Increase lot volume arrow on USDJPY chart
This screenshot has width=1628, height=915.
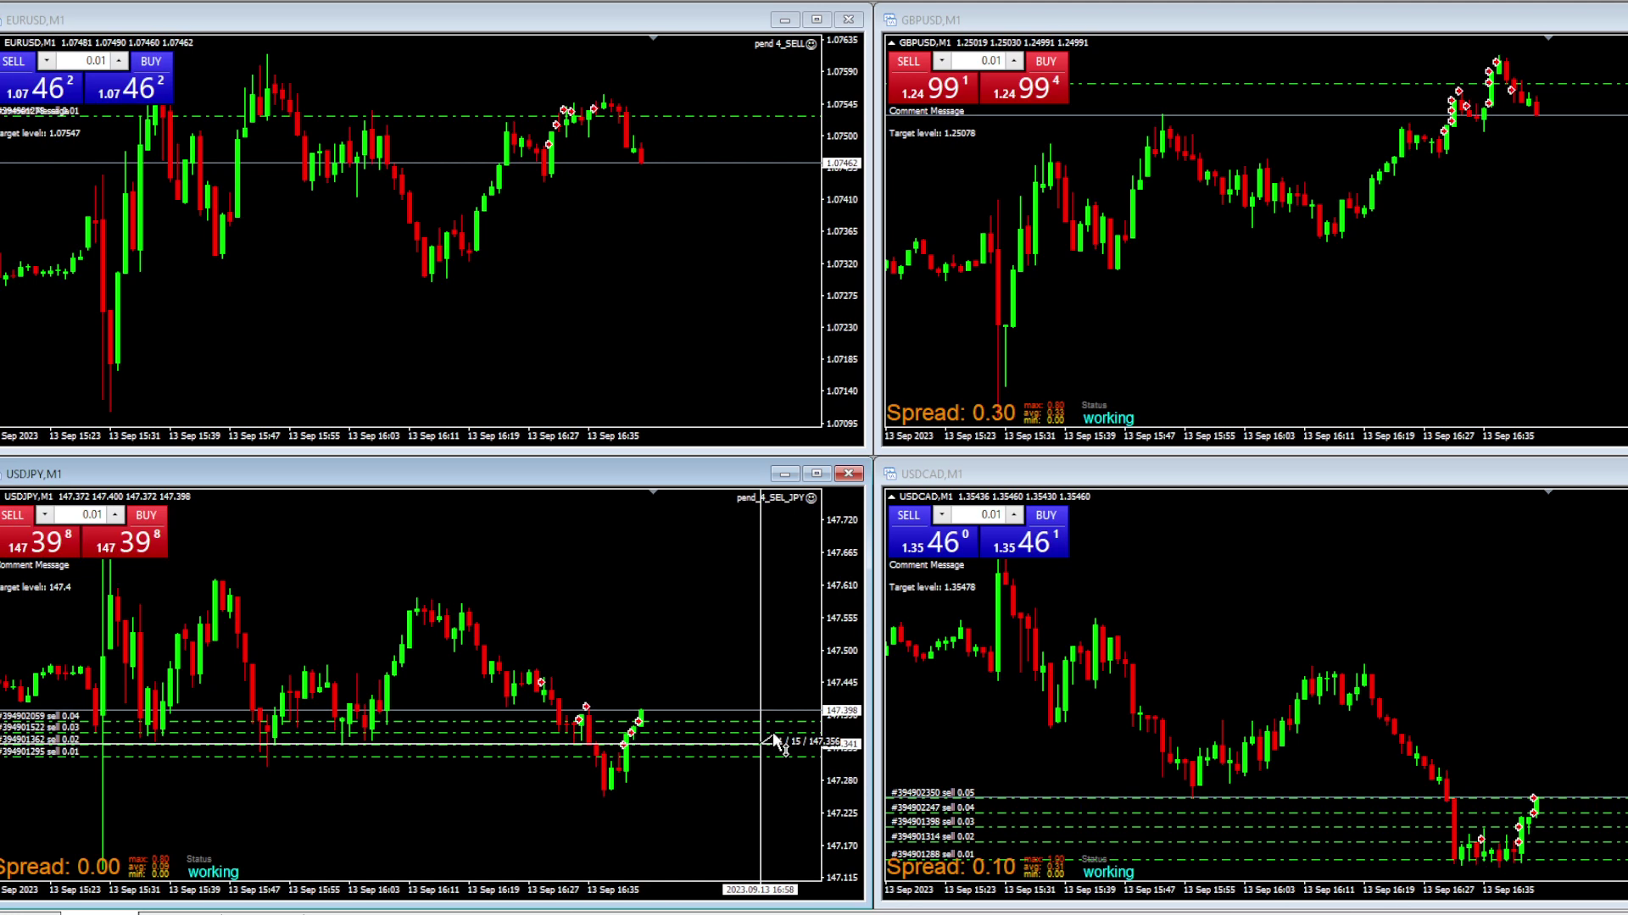click(115, 515)
